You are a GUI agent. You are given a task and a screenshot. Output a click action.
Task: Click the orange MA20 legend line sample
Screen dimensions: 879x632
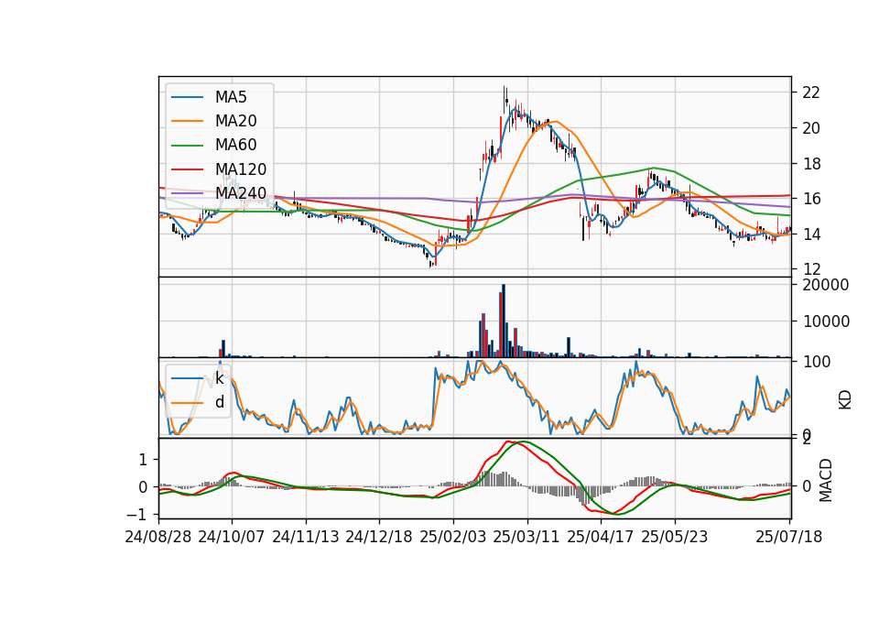187,121
